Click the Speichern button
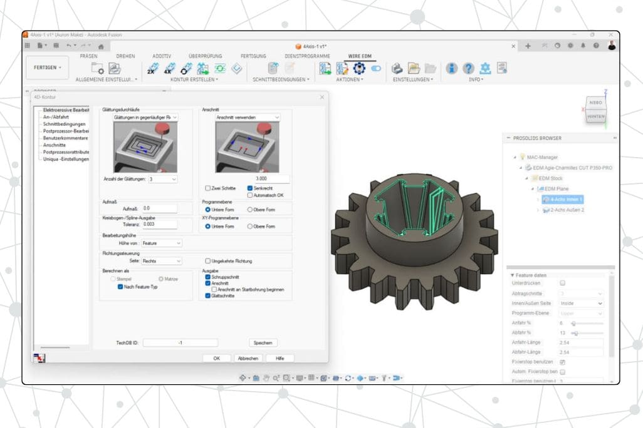This screenshot has height=428, width=643. [x=263, y=343]
